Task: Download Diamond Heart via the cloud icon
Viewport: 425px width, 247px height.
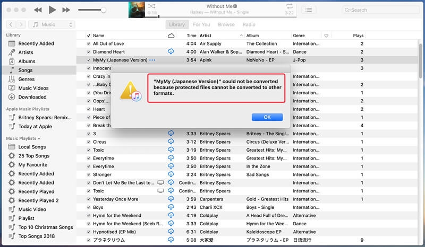Action: [x=171, y=52]
